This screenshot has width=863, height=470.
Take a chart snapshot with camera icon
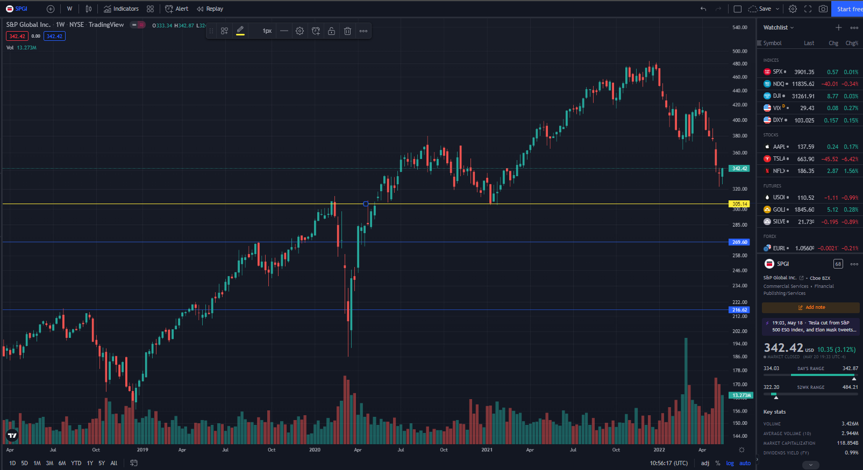(823, 9)
